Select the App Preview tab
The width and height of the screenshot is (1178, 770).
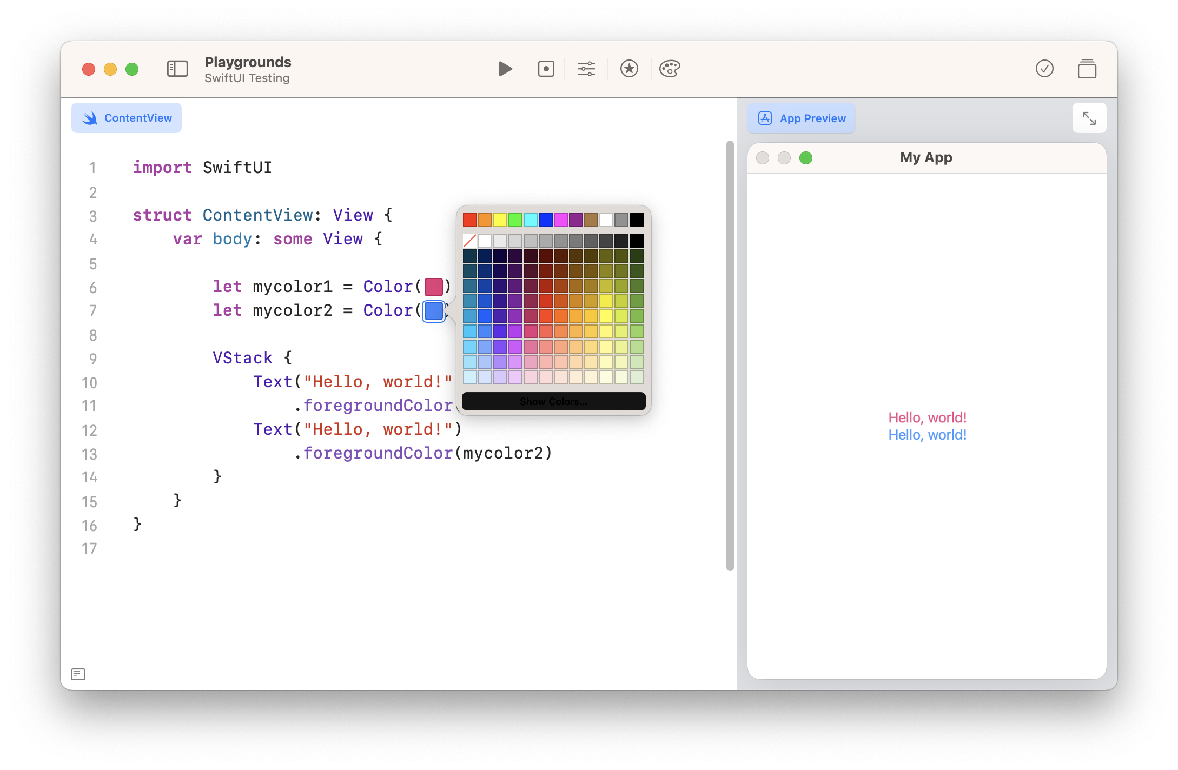(801, 118)
